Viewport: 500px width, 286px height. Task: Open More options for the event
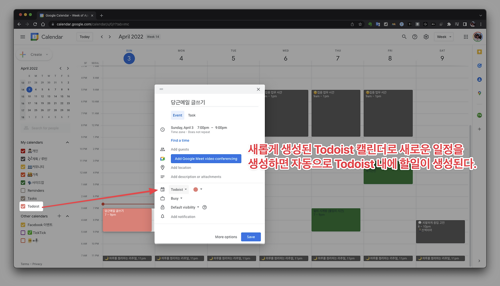coord(226,237)
